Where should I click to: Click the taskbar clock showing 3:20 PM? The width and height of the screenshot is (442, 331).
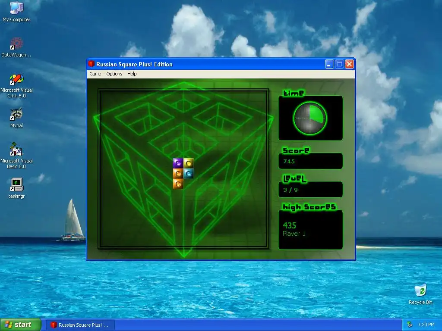[x=426, y=325]
